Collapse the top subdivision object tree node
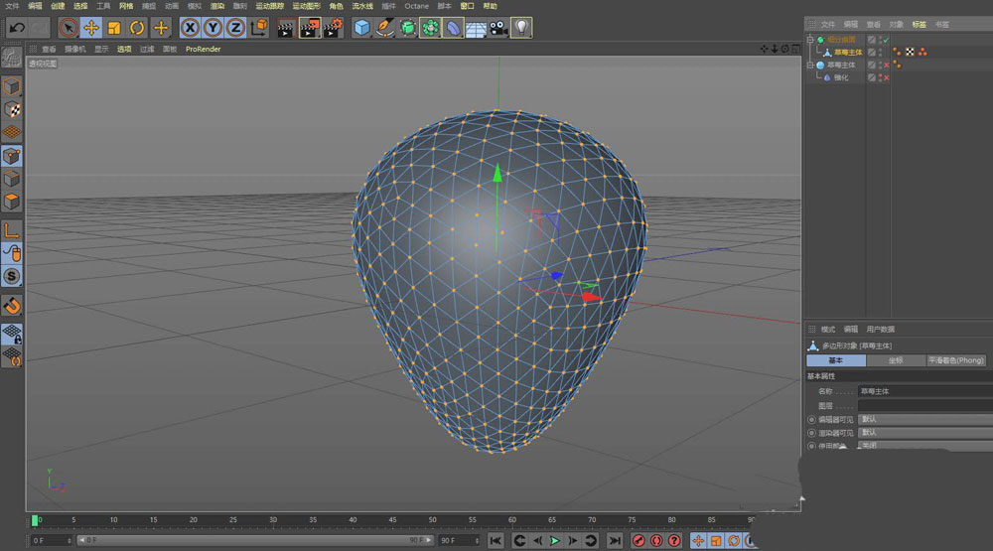993x551 pixels. point(810,40)
